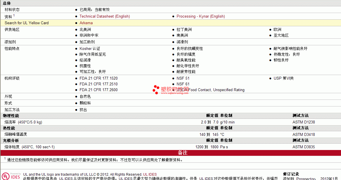Screen dimensions: 341x180
Task: Click the NSF 51 rating
Action: (183, 78)
